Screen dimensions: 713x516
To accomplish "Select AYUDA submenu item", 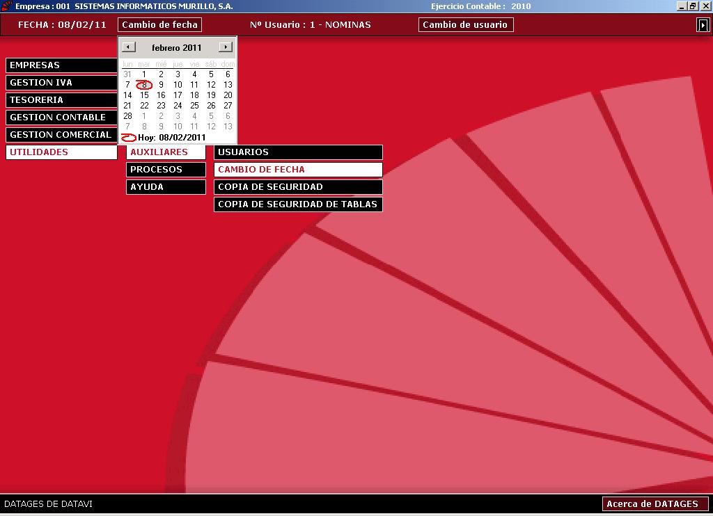I will click(166, 186).
